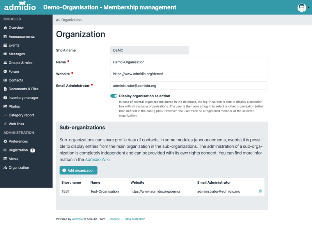Click the Inventory manager box icon
Image resolution: width=312 pixels, height=228 pixels.
coord(5,98)
